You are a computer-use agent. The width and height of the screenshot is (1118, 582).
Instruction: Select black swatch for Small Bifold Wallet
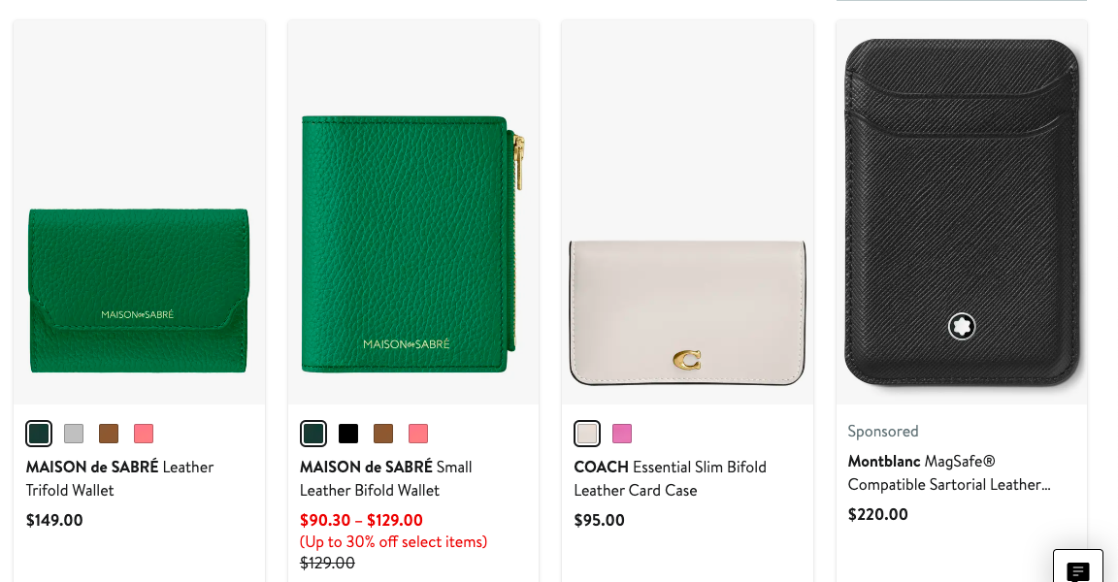(x=348, y=434)
